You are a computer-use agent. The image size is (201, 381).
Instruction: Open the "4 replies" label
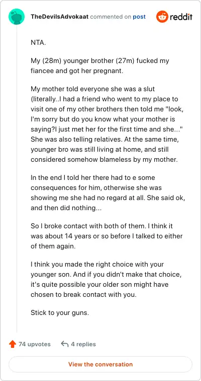coord(83,344)
